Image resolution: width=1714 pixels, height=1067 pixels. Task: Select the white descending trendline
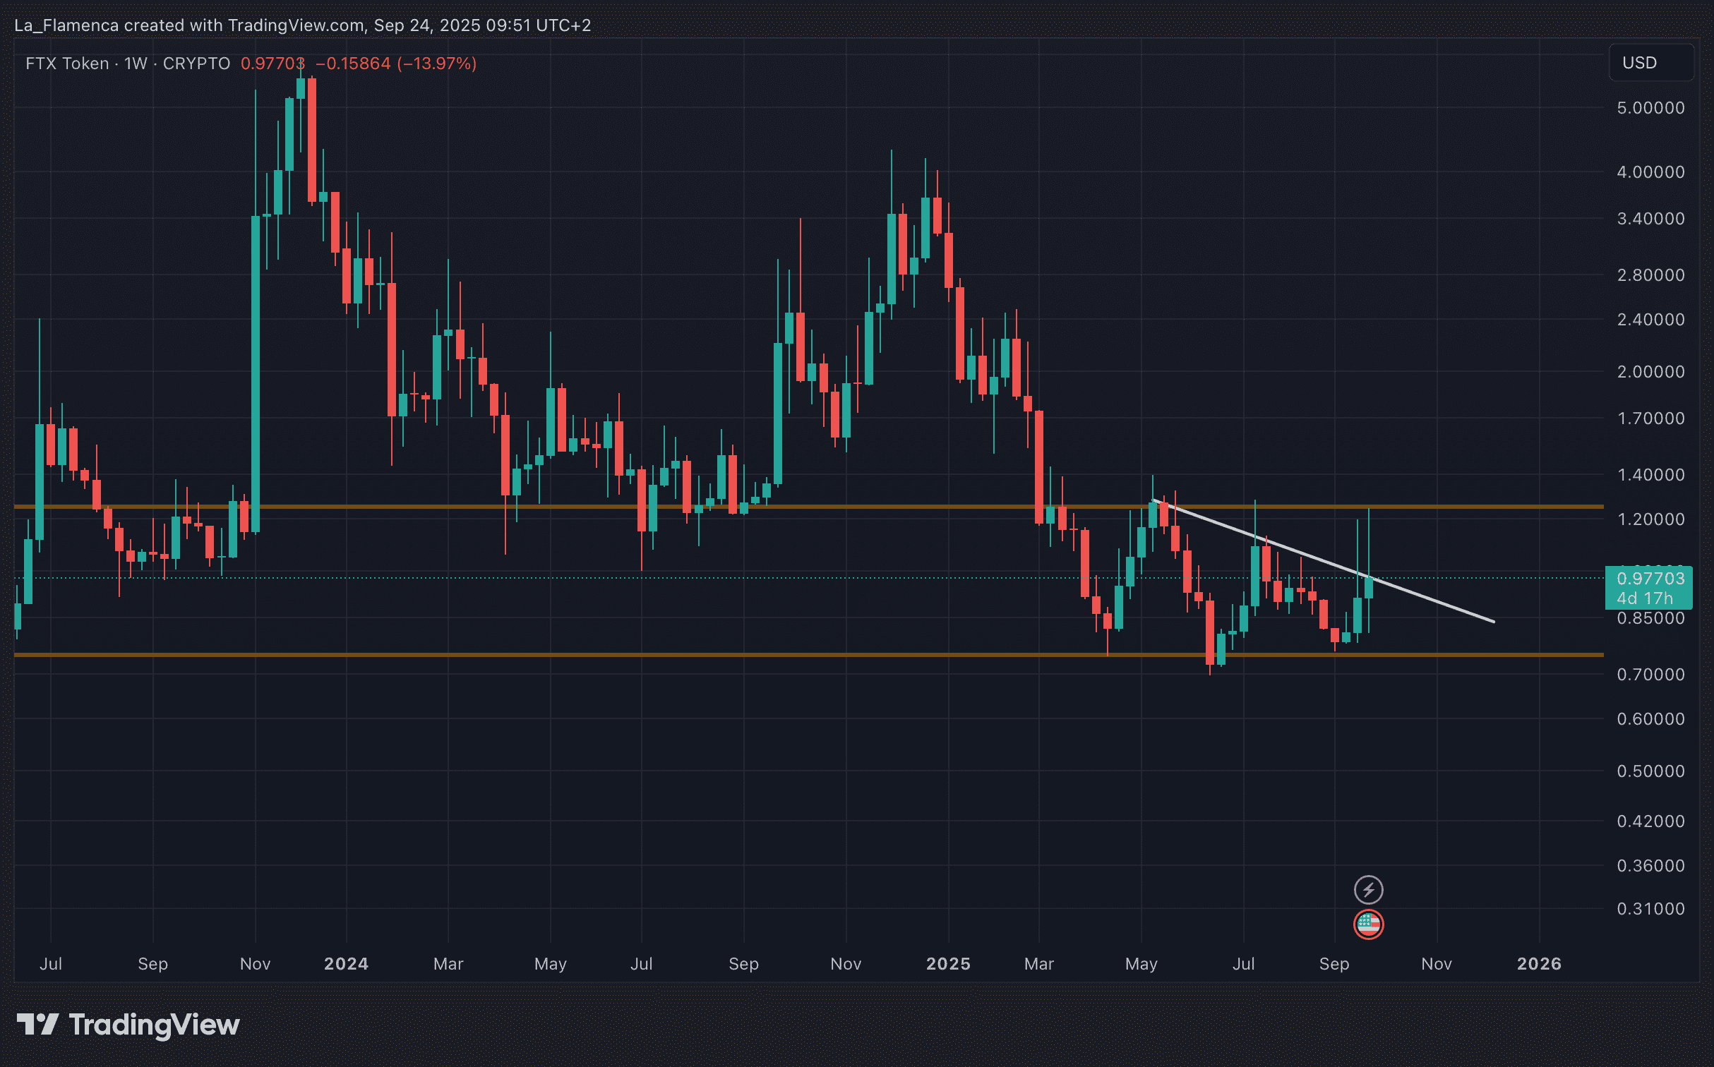point(1324,561)
